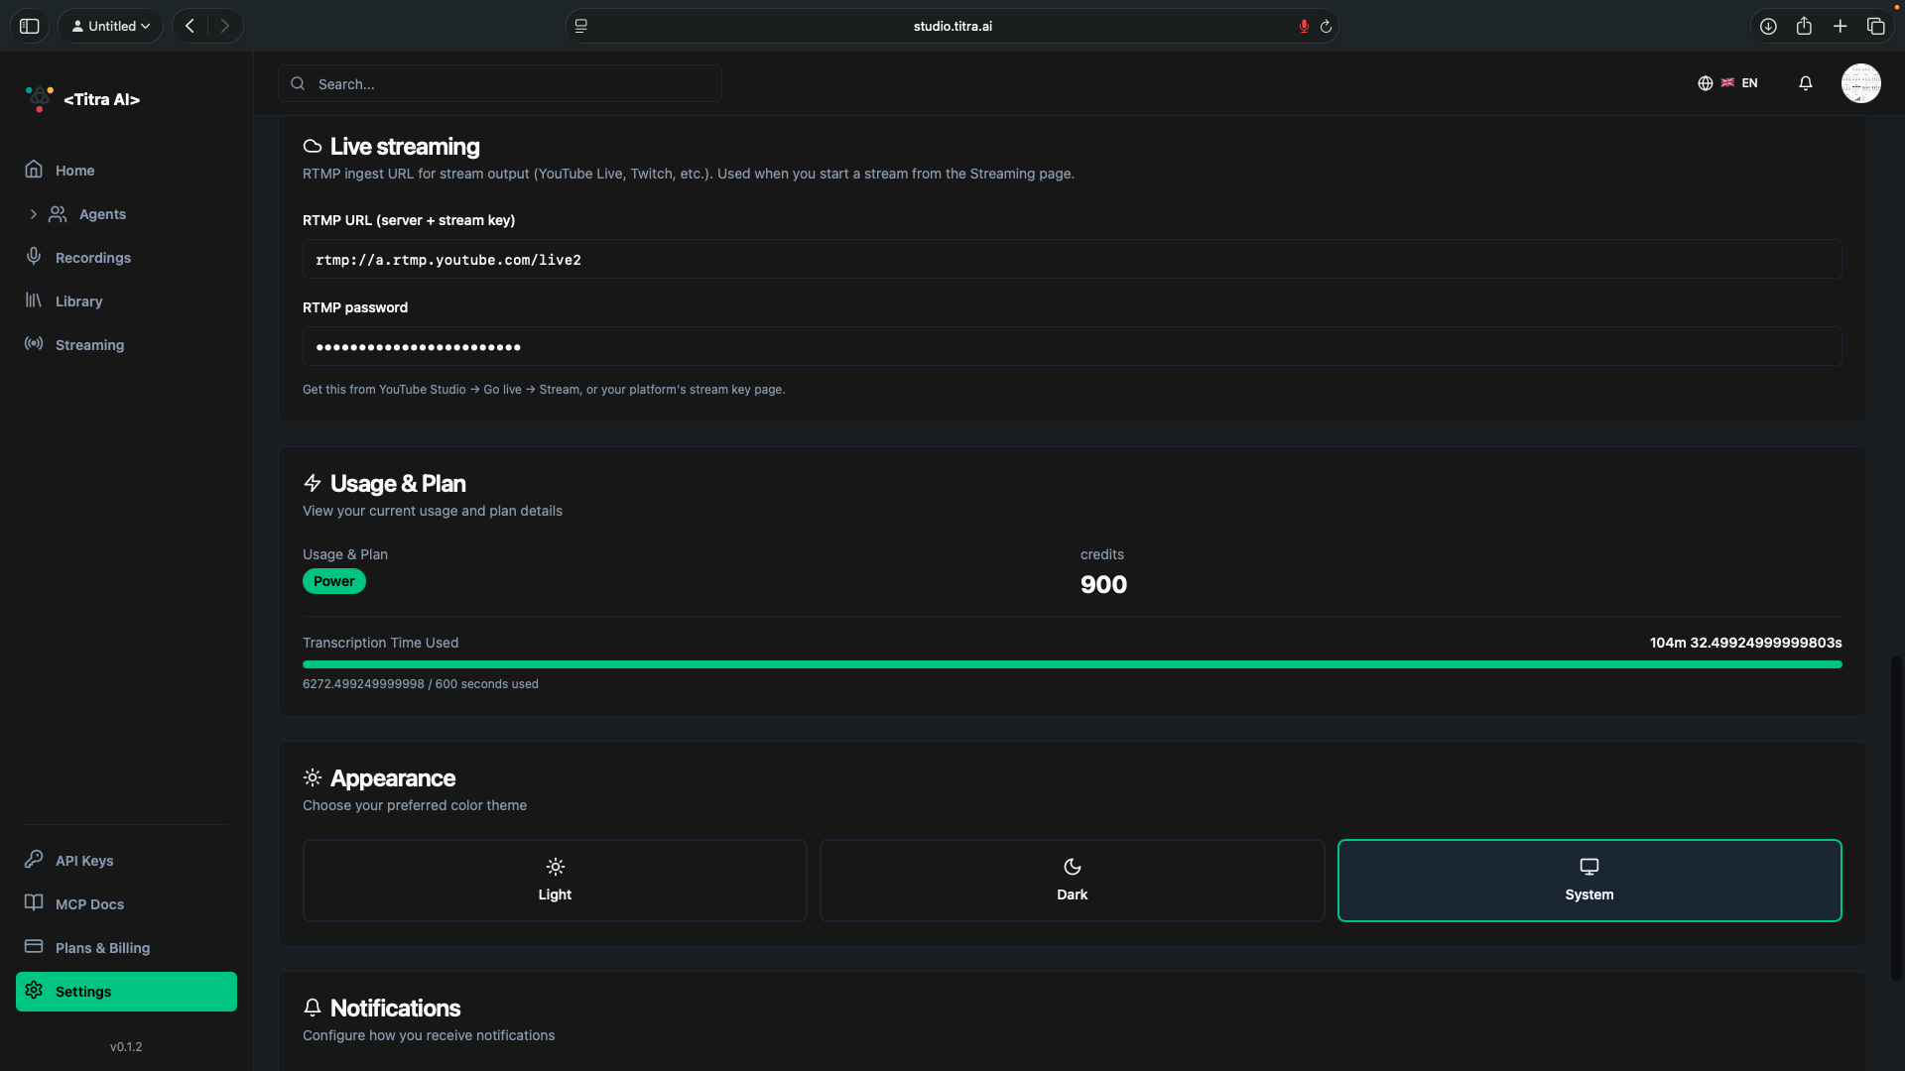Click the version v0.1.2 text

click(x=126, y=1047)
